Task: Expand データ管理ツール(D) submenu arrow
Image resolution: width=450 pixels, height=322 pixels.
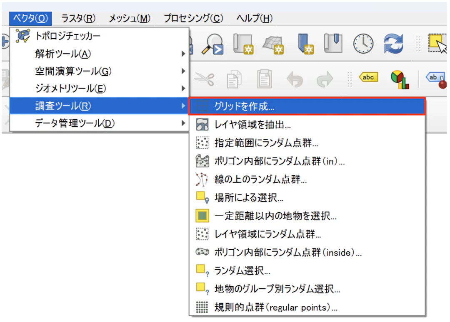Action: click(183, 123)
